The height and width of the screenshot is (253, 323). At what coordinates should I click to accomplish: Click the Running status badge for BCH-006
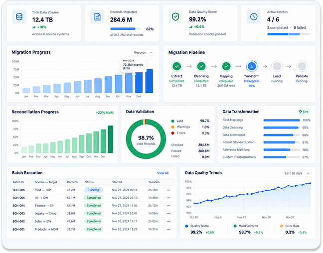click(94, 190)
